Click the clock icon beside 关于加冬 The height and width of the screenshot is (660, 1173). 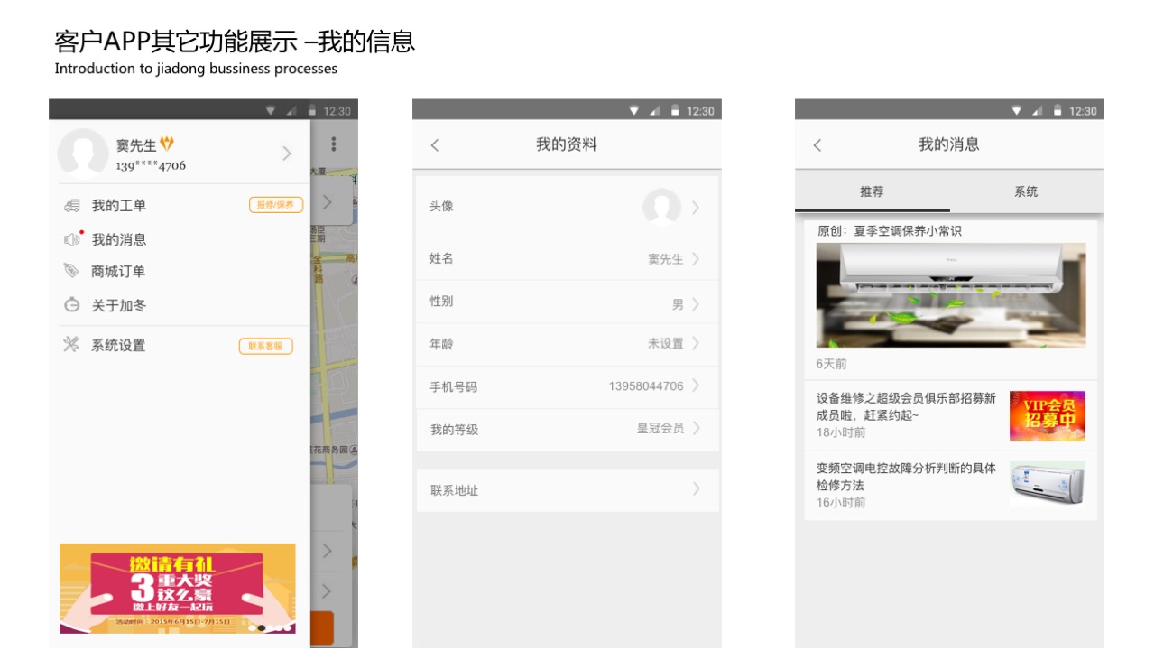(71, 305)
